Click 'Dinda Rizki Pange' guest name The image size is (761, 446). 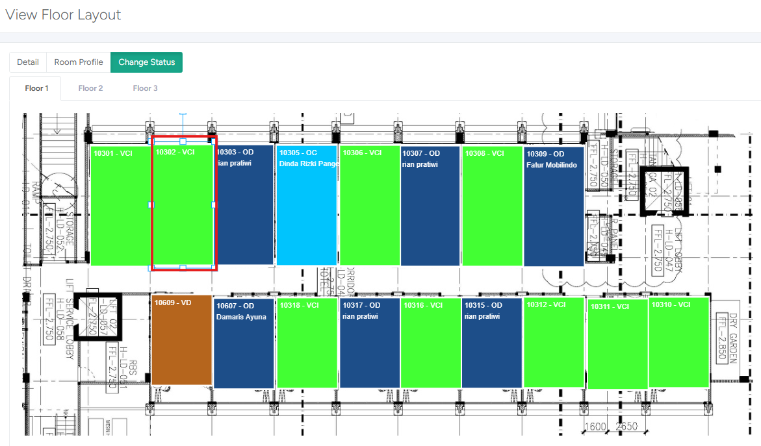pyautogui.click(x=309, y=164)
